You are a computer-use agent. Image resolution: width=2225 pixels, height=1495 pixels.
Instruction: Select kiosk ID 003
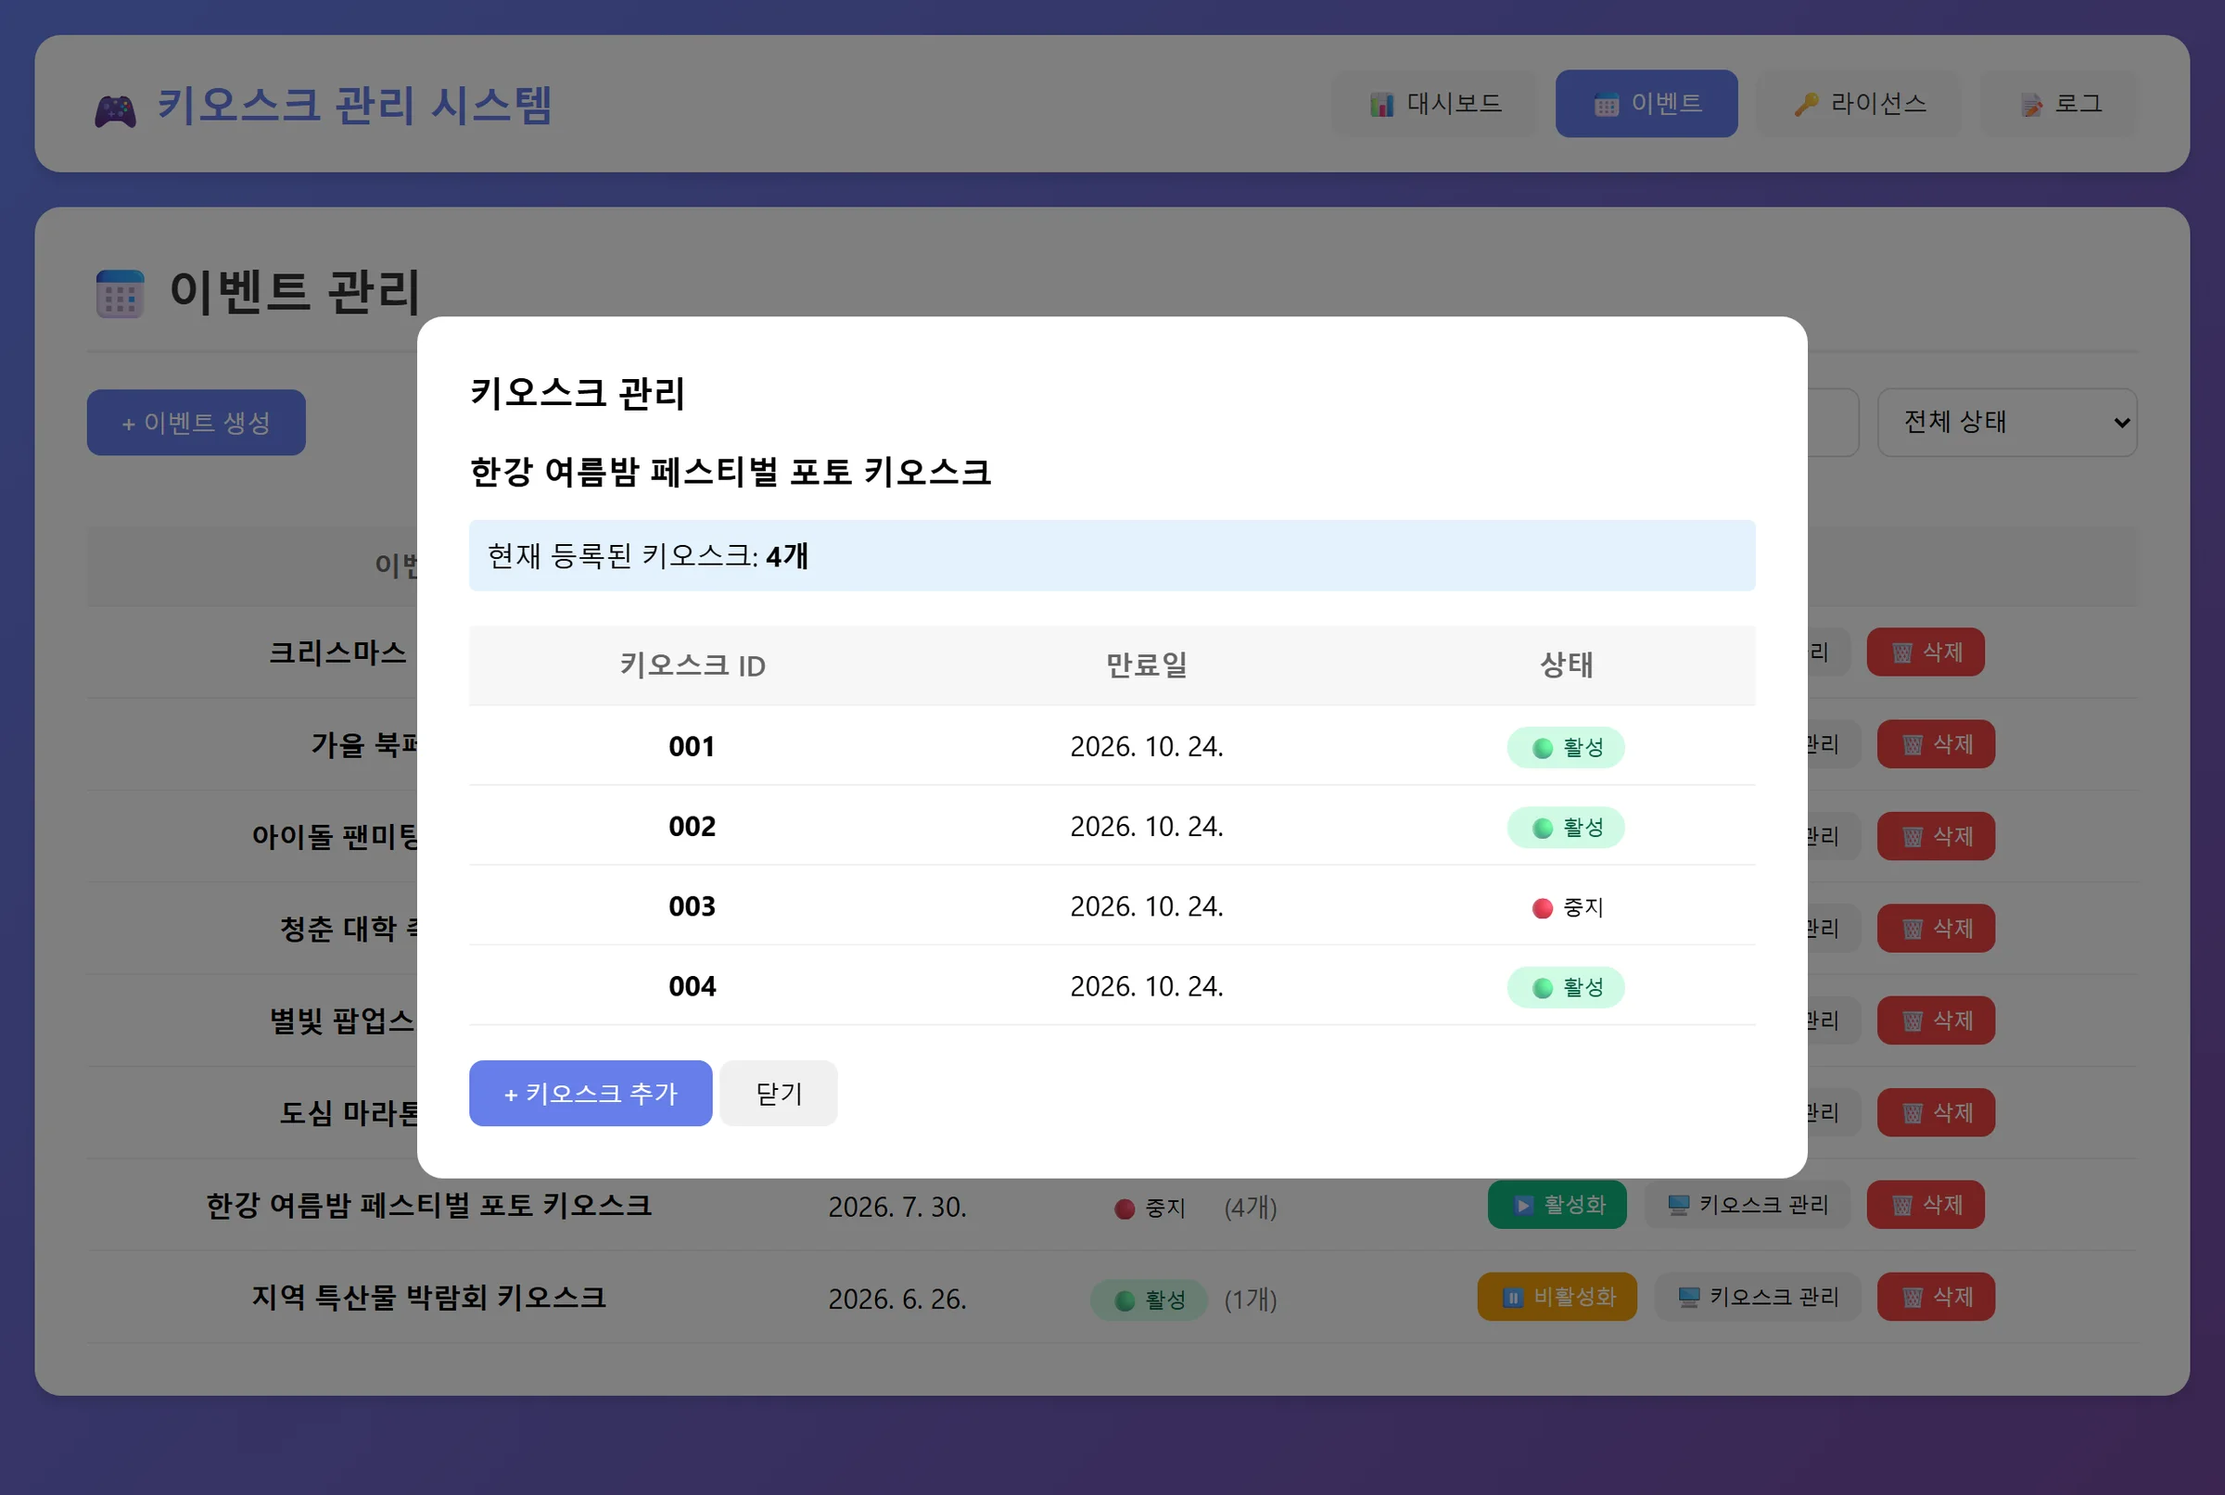pyautogui.click(x=692, y=906)
